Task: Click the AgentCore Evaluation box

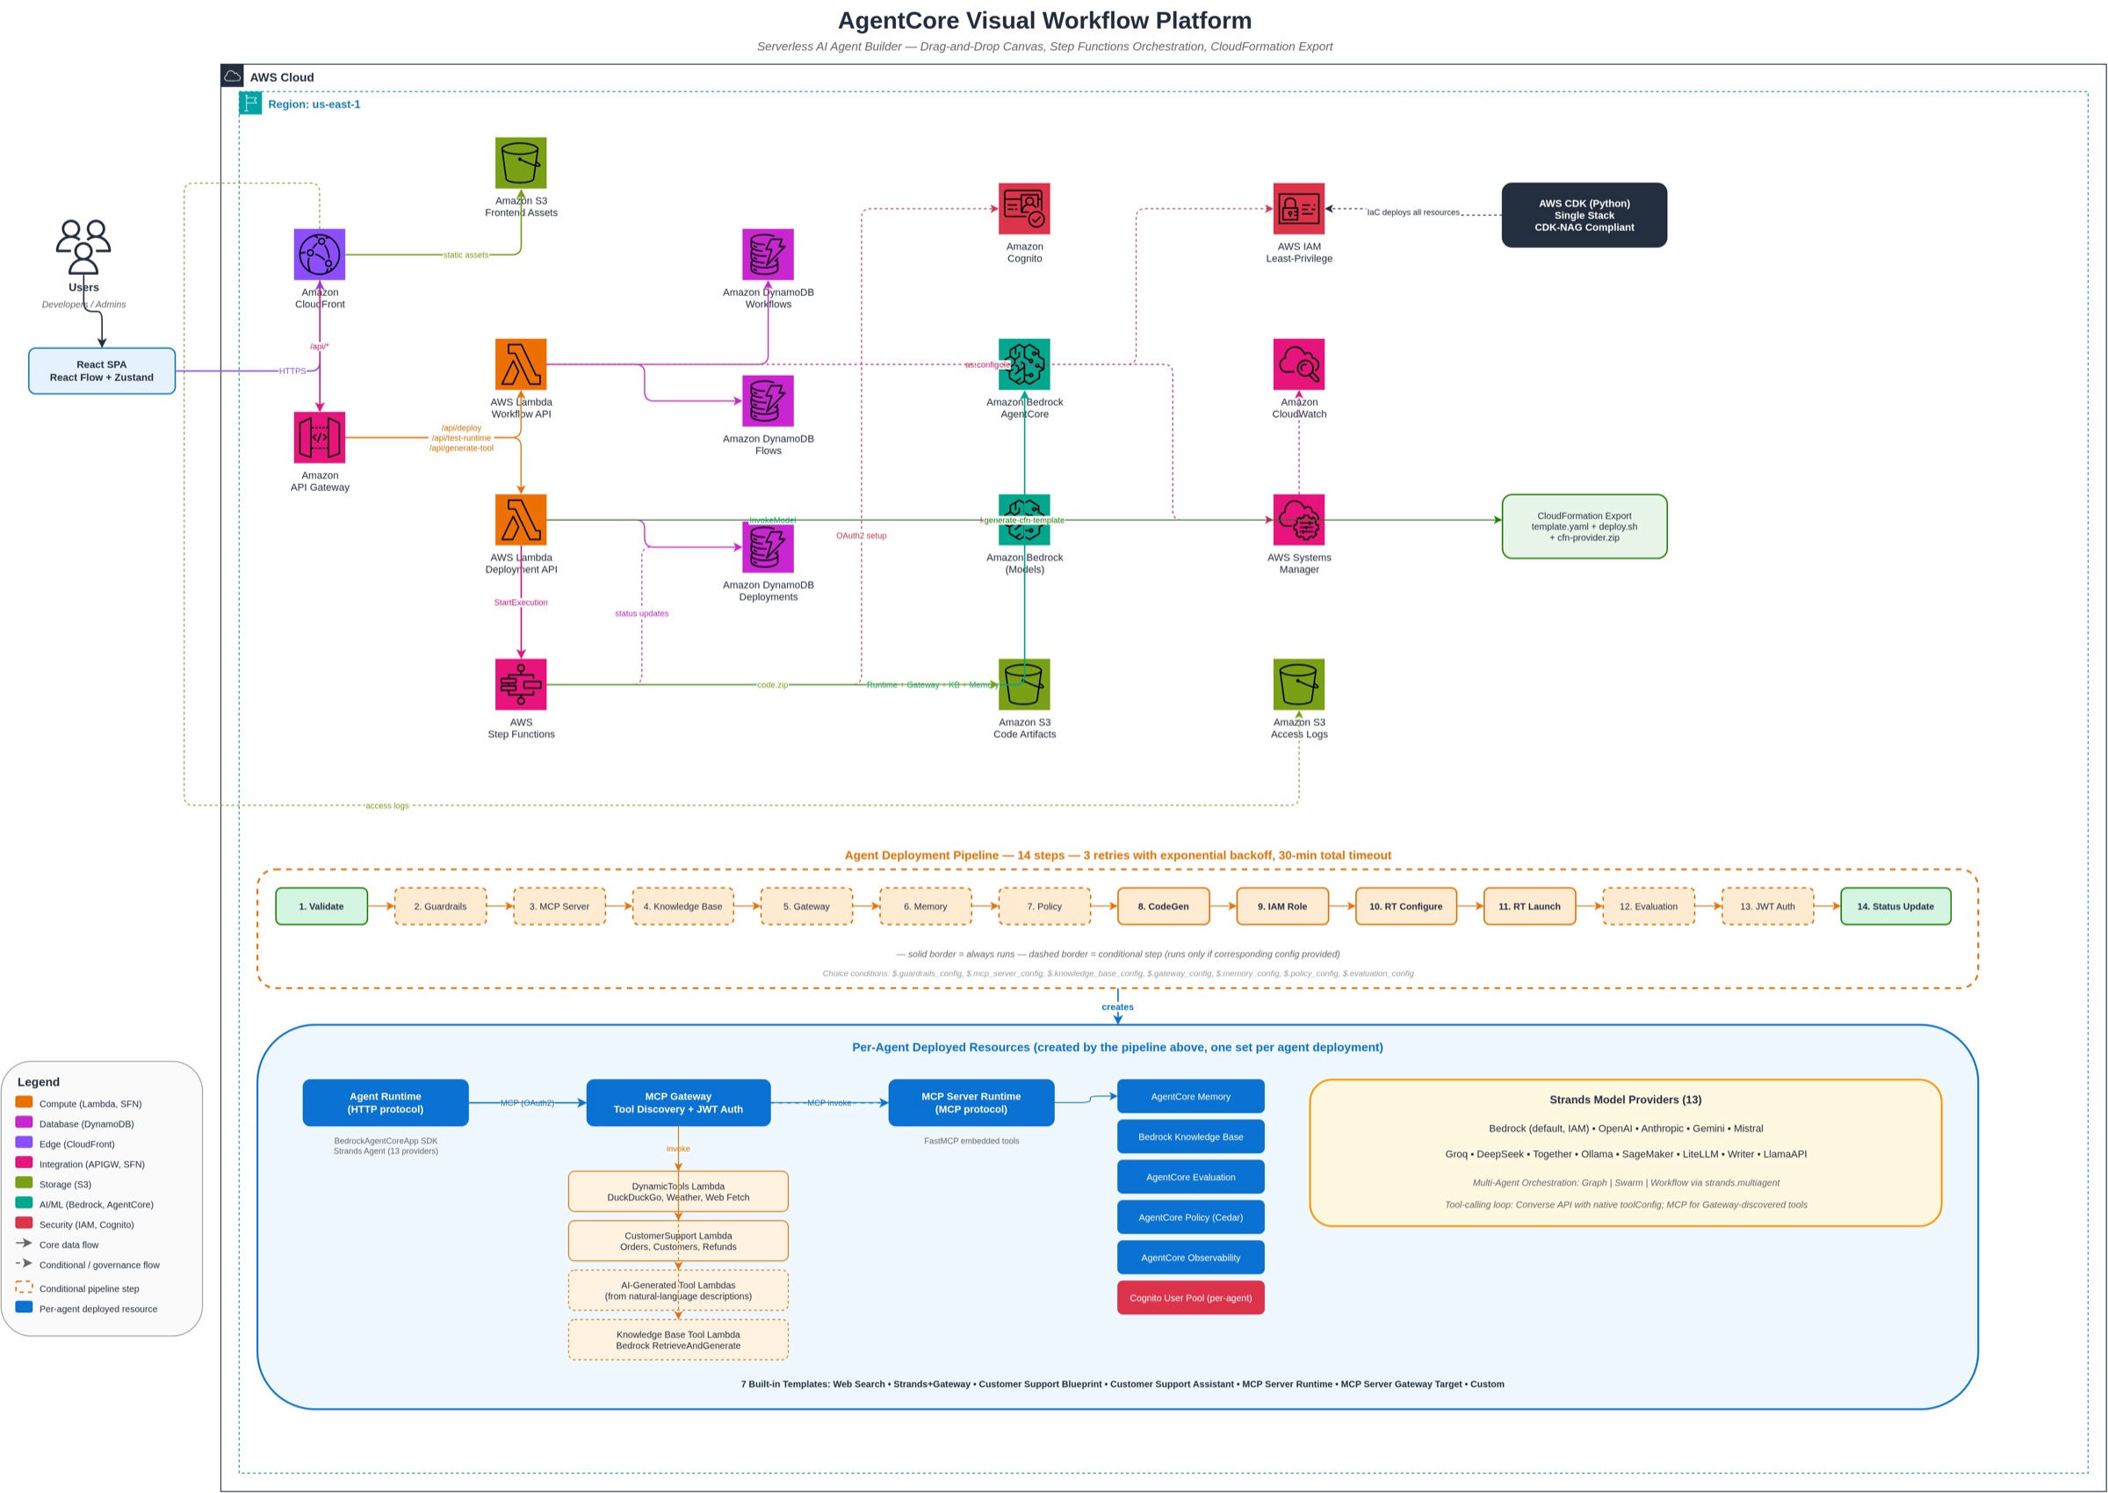Action: tap(1190, 1177)
